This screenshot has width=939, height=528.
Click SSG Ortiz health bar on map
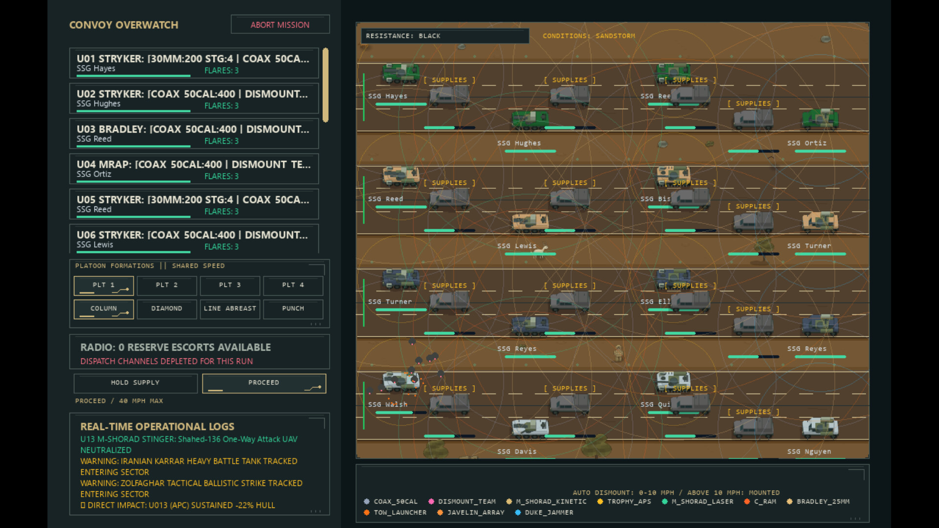coord(820,151)
